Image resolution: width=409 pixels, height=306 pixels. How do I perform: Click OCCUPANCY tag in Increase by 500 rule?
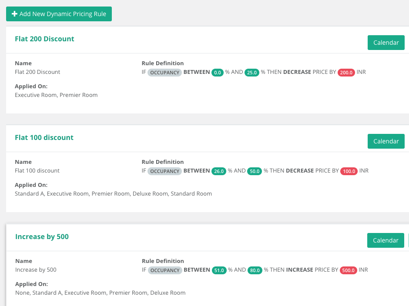coord(165,270)
